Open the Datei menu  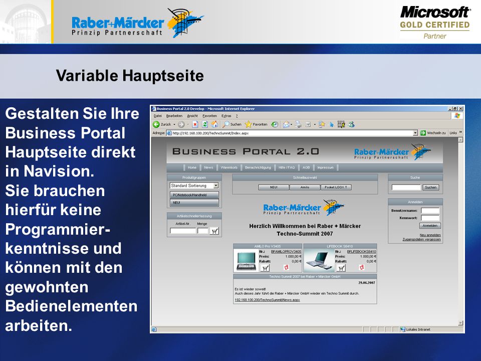click(157, 116)
